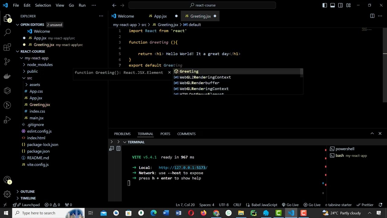Open the Extensions view in activity bar
387x218 pixels.
[7, 47]
